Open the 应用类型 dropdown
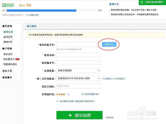 coord(78,70)
